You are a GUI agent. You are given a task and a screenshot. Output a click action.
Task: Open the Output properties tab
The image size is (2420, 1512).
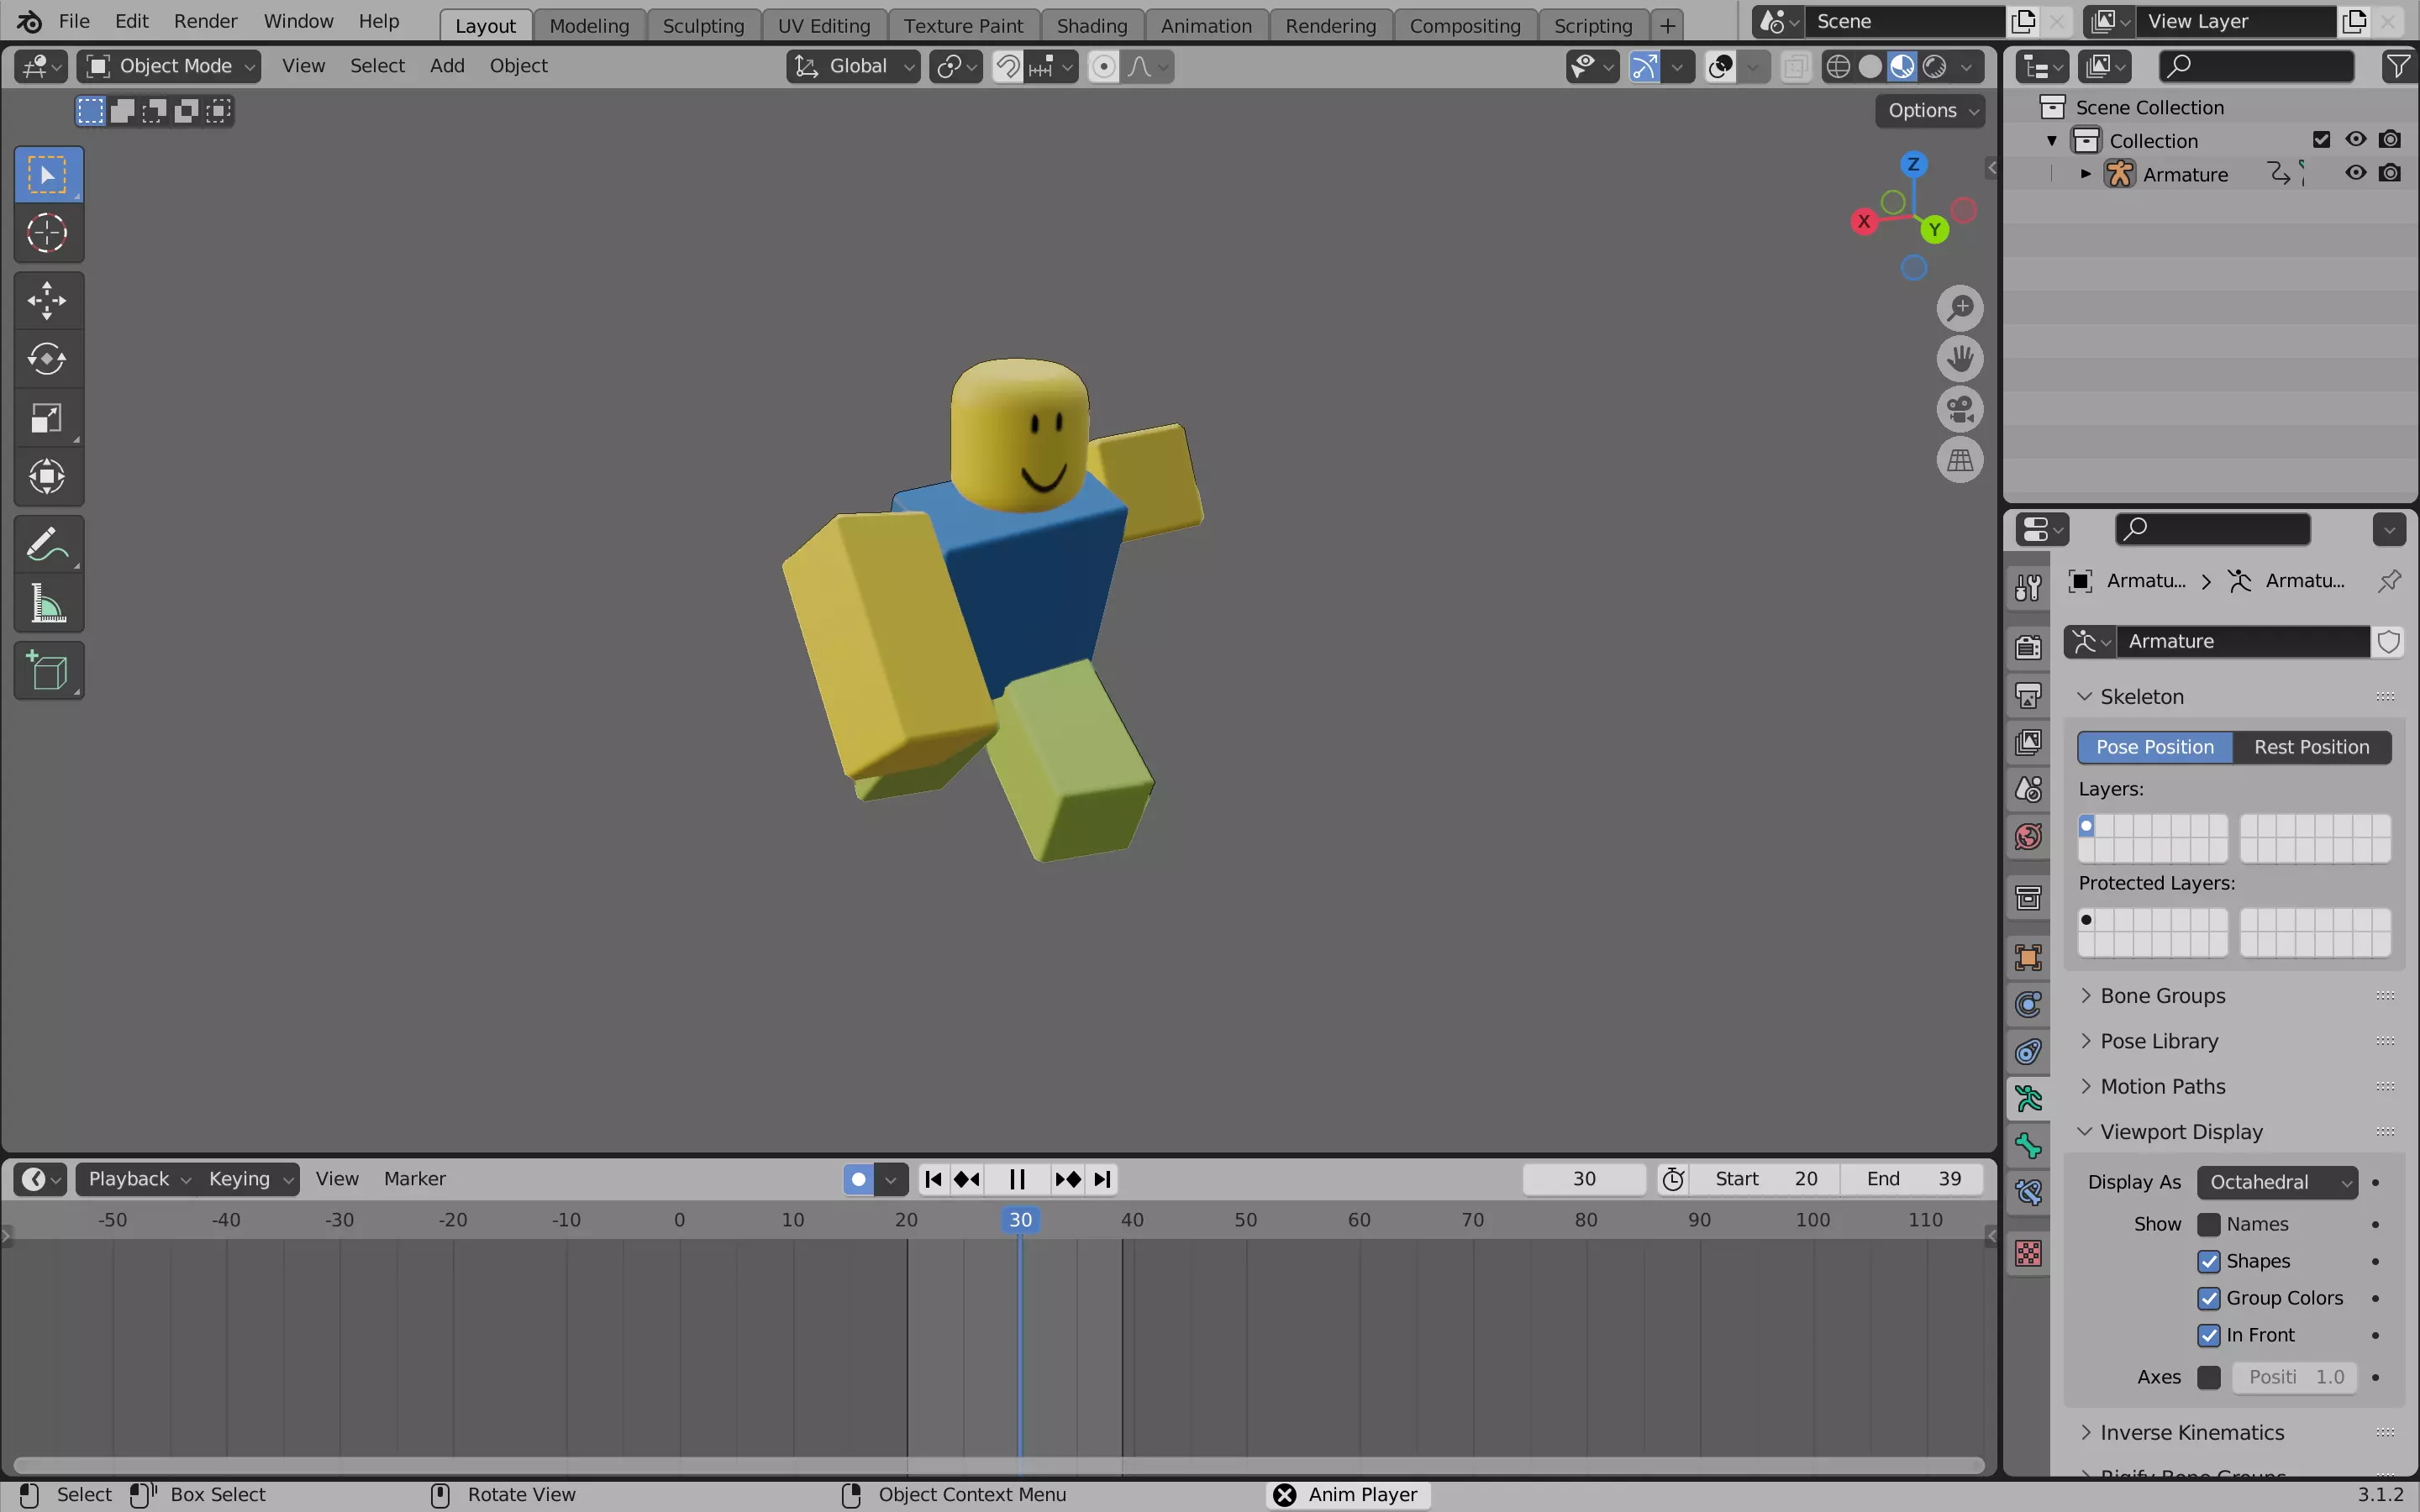tap(2028, 695)
